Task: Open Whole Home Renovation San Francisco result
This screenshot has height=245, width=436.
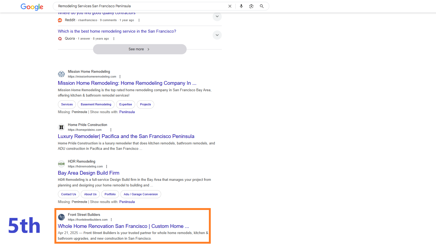Action: 123,226
